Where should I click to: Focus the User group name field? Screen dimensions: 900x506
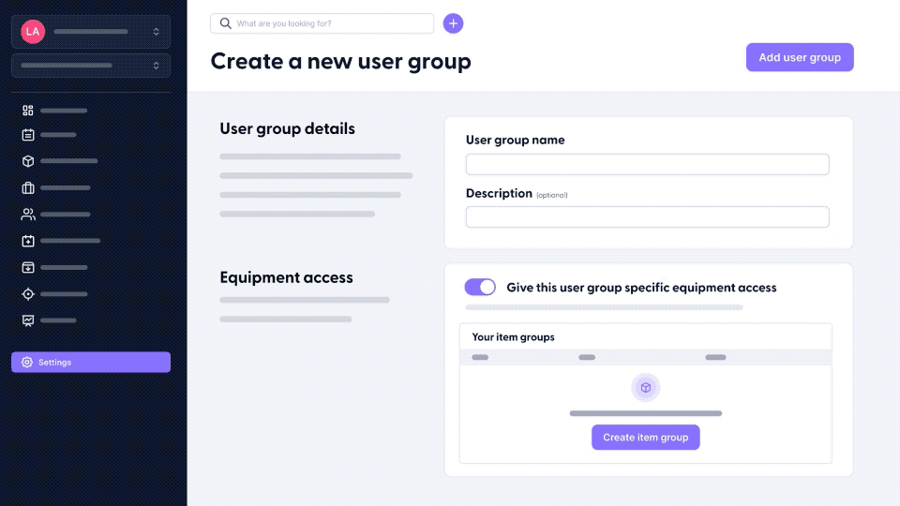[648, 164]
